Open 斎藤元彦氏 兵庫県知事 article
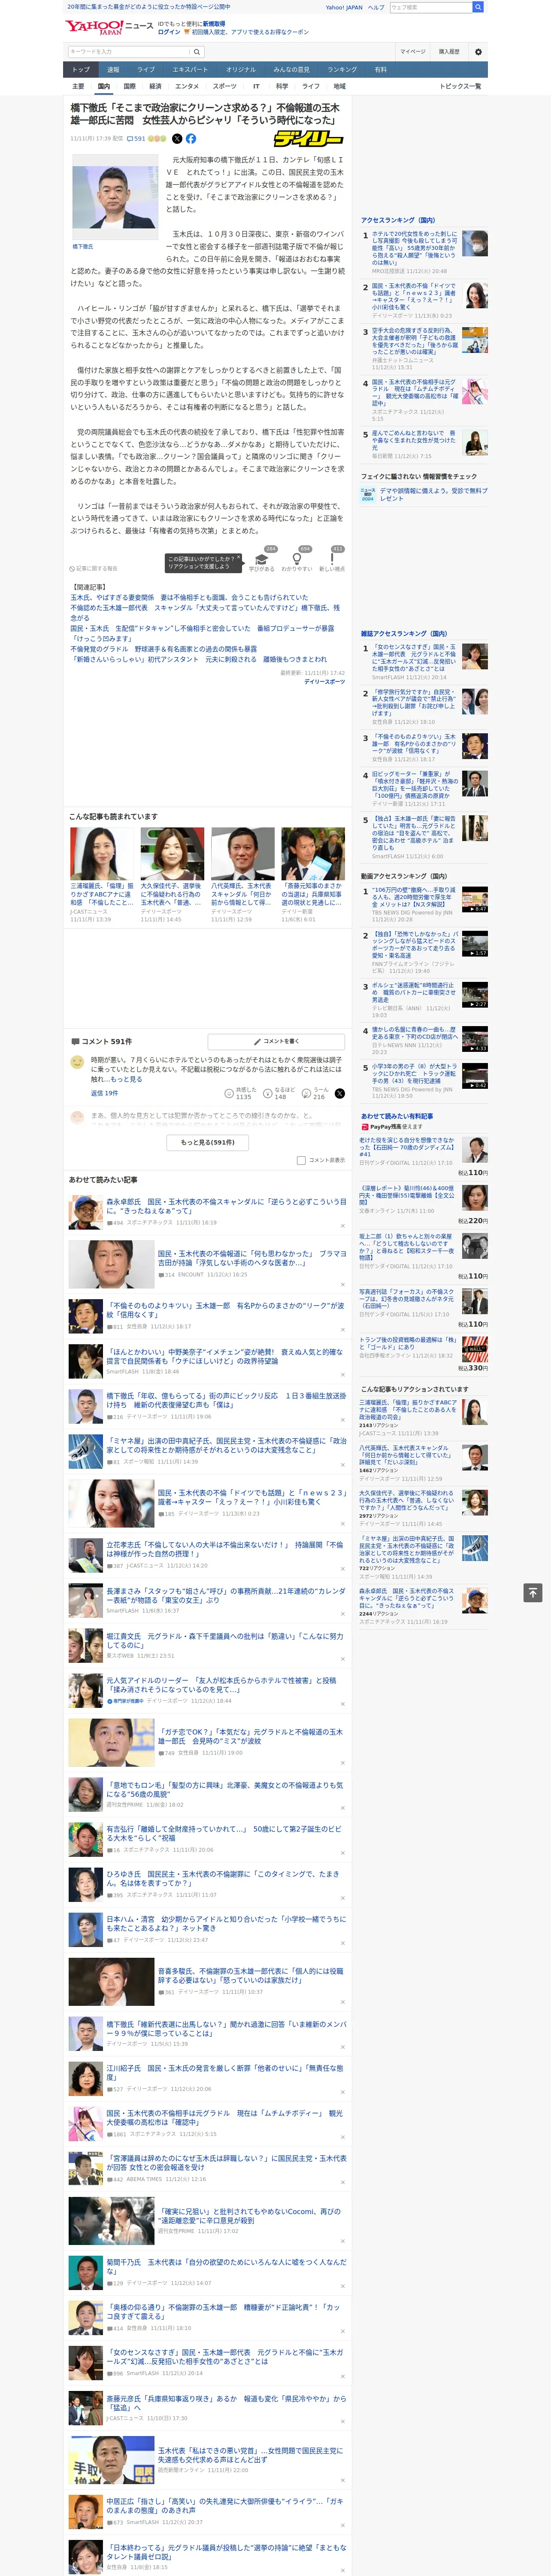The width and height of the screenshot is (551, 2576). (226, 2402)
